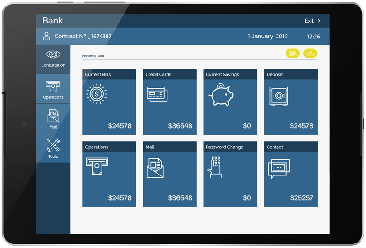Click the Bank logo title

pyautogui.click(x=53, y=21)
